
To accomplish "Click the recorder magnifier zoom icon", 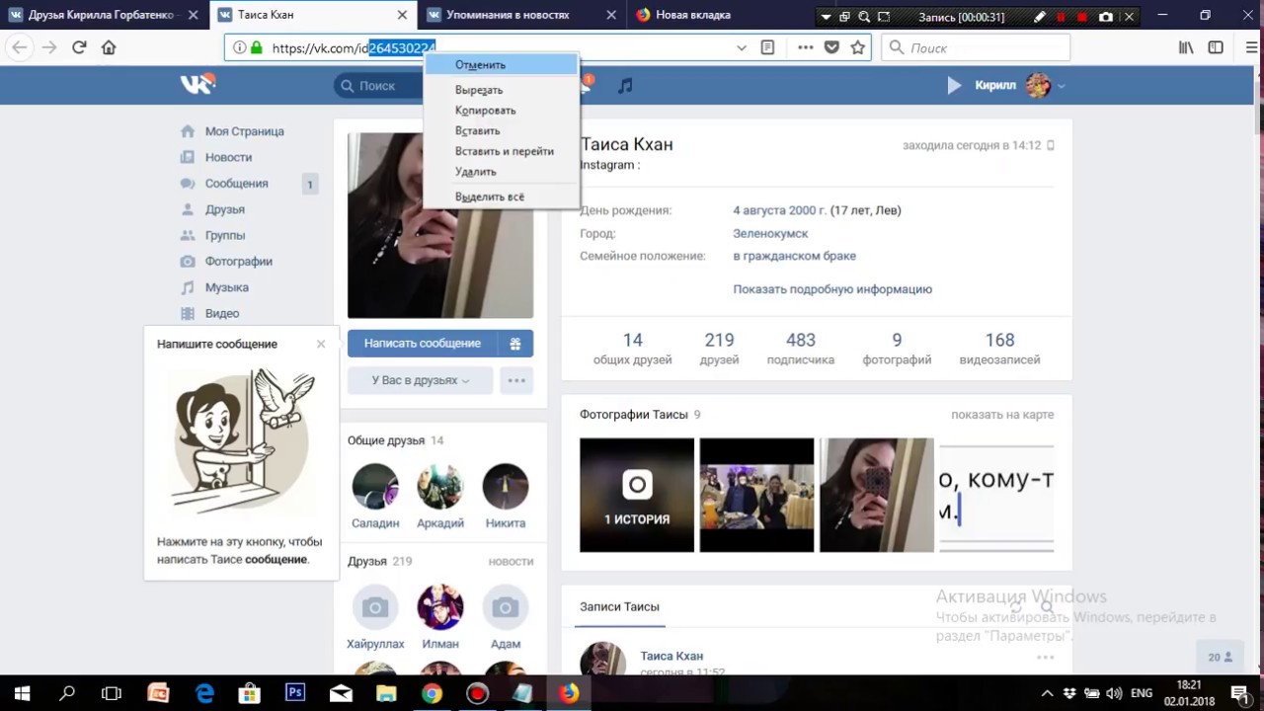I will pyautogui.click(x=864, y=17).
